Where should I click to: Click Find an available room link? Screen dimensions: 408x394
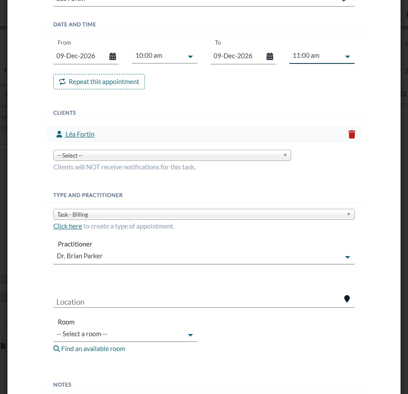(x=93, y=349)
